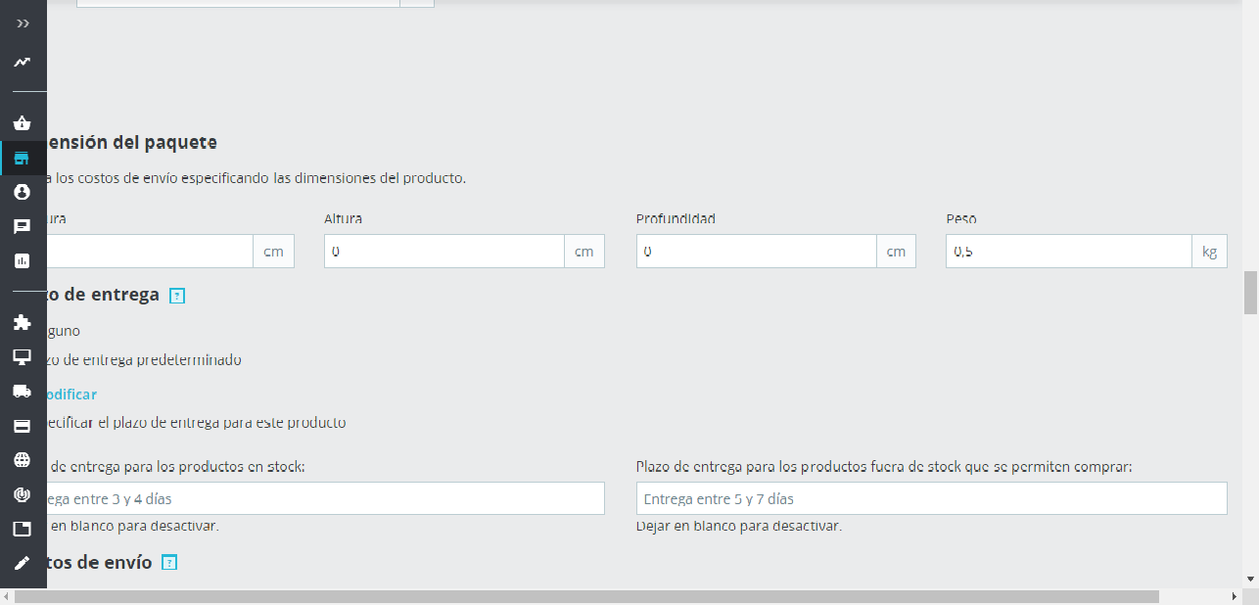
Task: Click the vertical scrollbar thumb
Action: click(x=1250, y=293)
